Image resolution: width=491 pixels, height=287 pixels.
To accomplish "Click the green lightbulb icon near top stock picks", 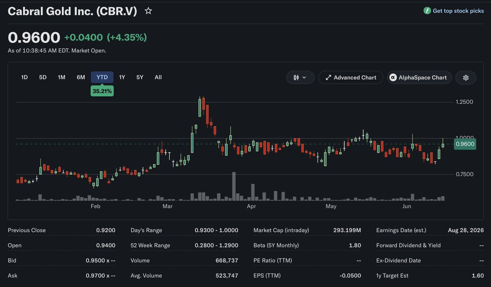I will [427, 11].
